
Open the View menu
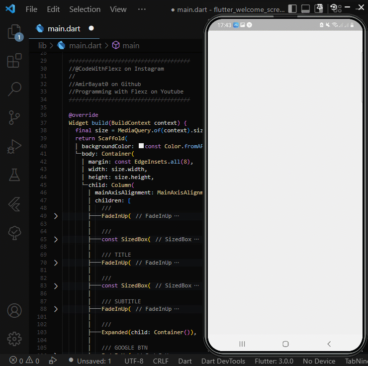118,9
